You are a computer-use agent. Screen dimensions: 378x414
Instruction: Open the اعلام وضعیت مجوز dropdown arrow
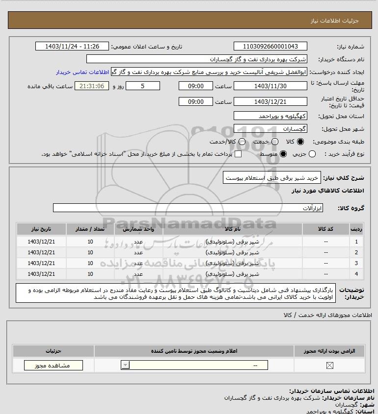tap(125, 365)
